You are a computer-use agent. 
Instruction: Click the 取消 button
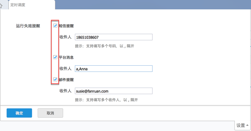(50, 113)
